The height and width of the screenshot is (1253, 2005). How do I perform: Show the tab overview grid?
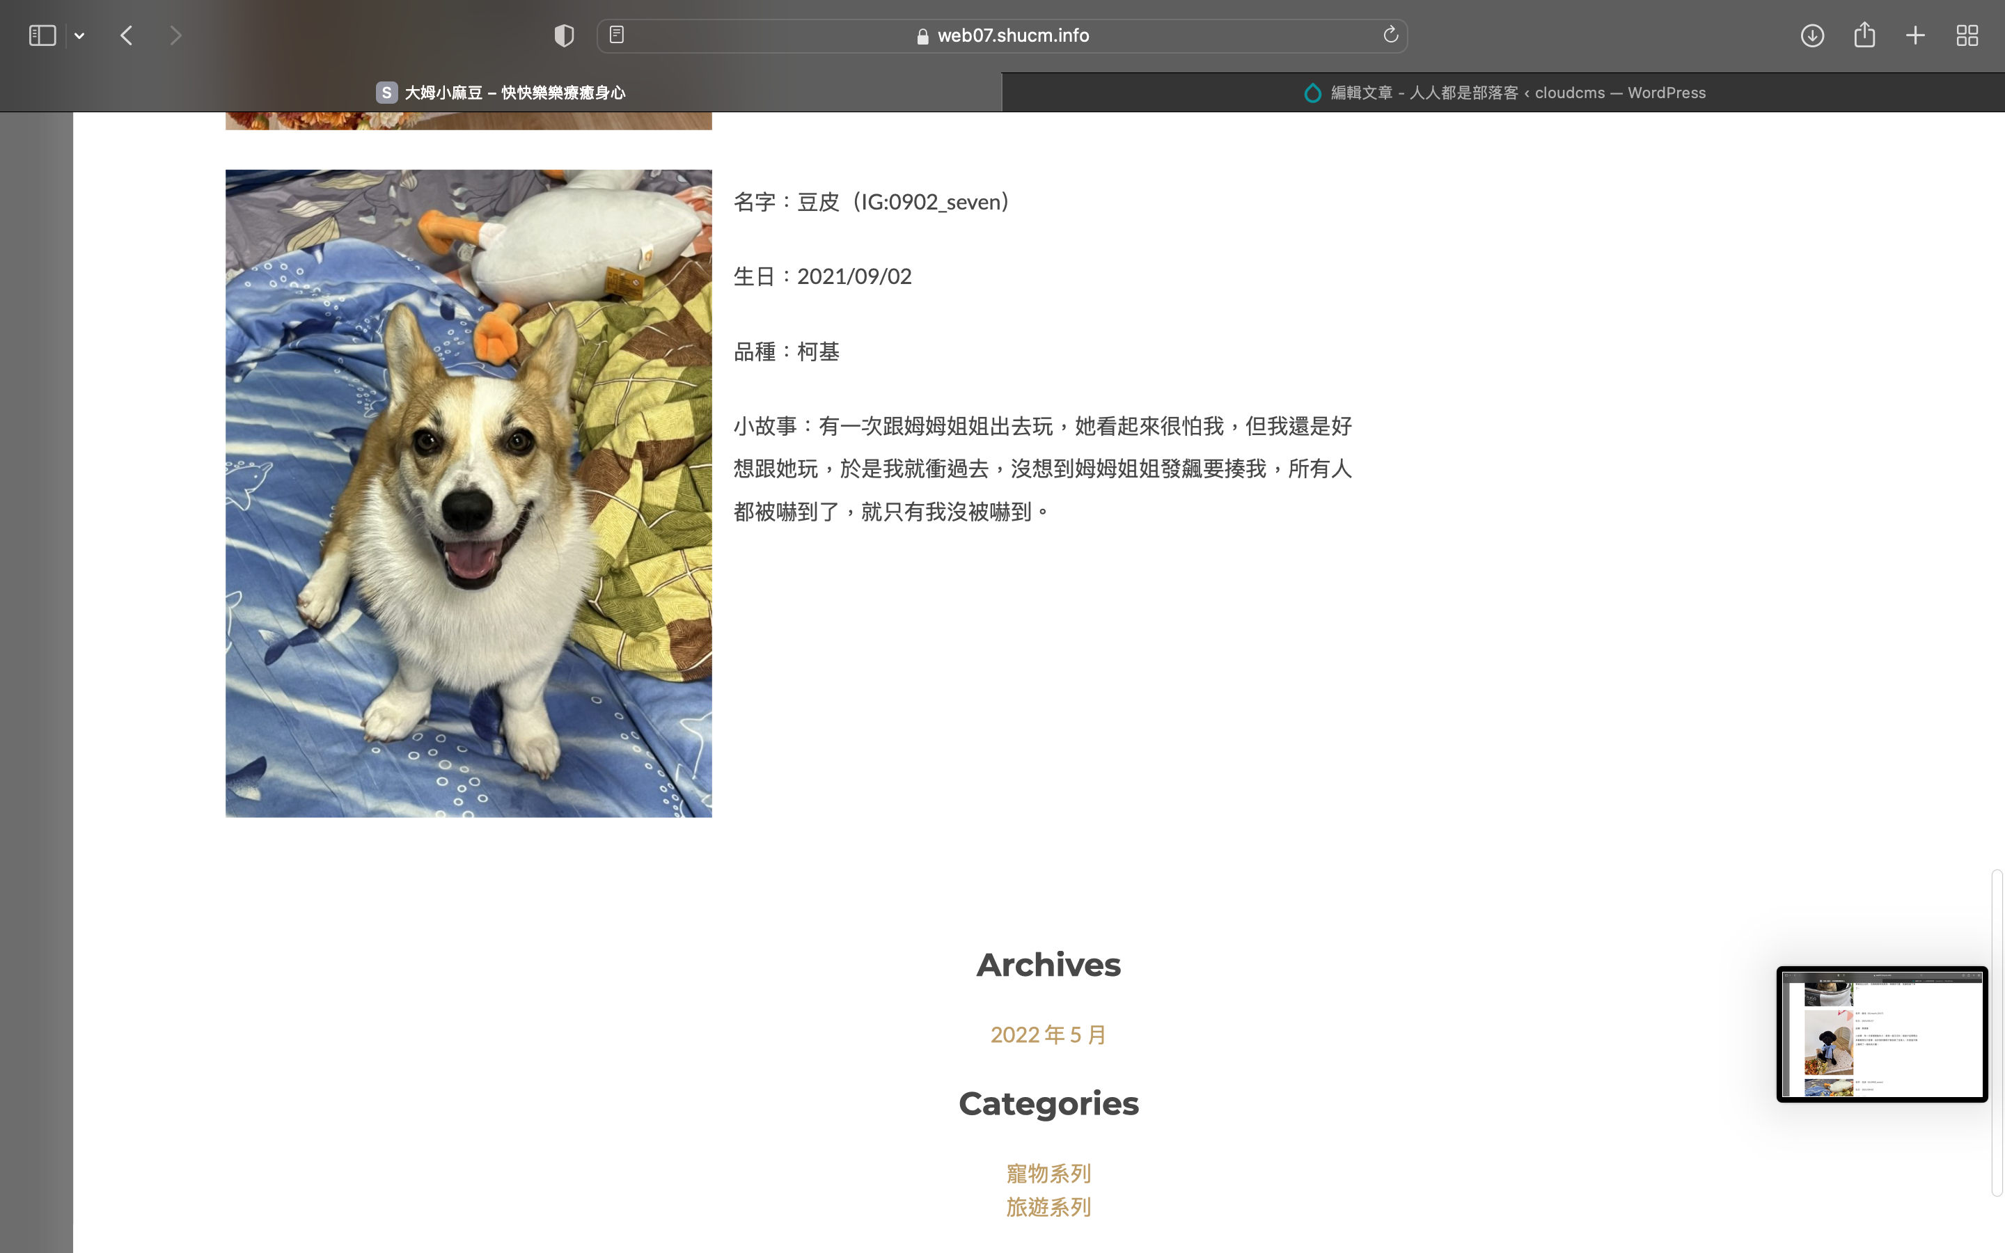(x=1967, y=36)
